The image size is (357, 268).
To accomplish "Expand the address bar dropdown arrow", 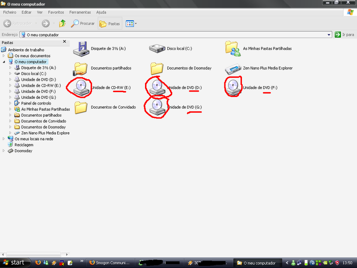I will (329, 34).
